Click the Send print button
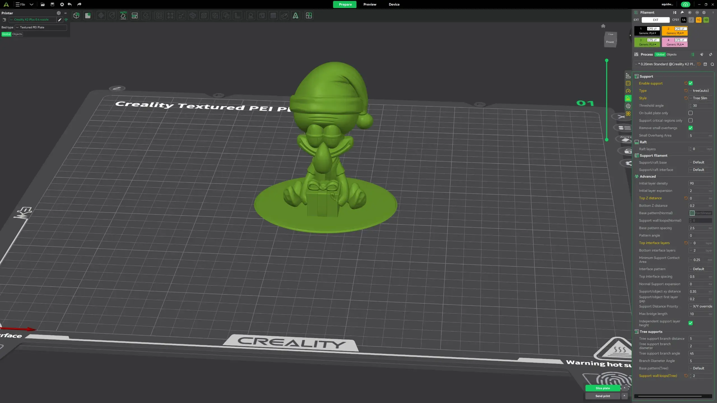This screenshot has width=717, height=403. click(603, 396)
